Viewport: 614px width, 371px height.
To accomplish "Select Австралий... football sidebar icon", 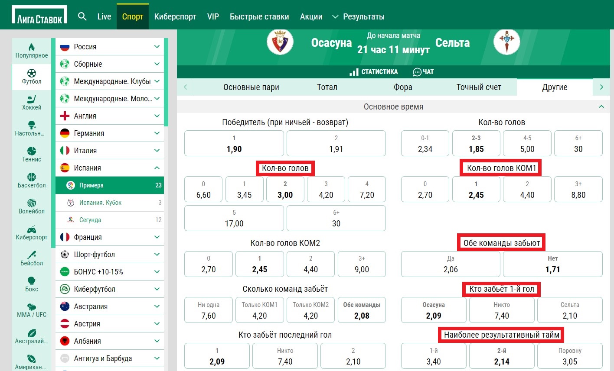I will coord(32,332).
